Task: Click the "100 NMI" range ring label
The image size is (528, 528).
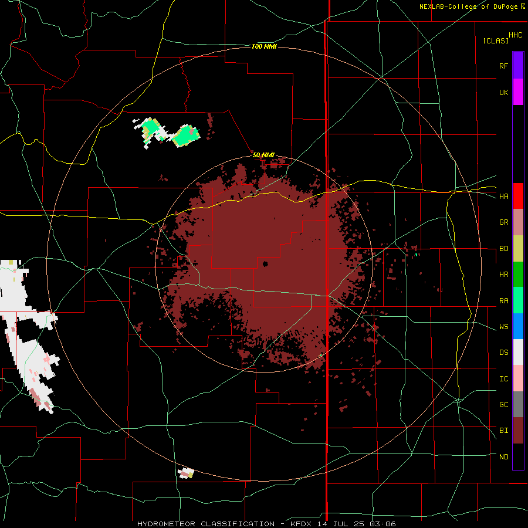Action: [264, 46]
